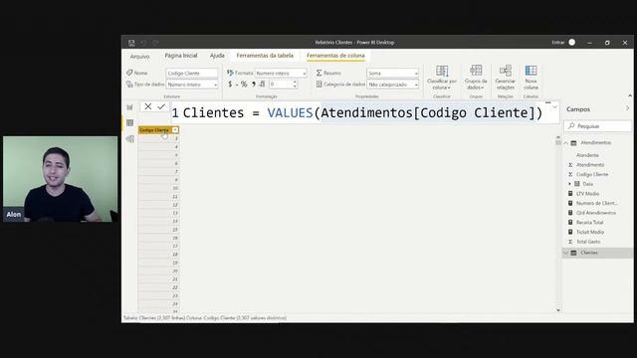Switch to Ferramentas de coluna tab
The width and height of the screenshot is (637, 358).
pyautogui.click(x=335, y=56)
